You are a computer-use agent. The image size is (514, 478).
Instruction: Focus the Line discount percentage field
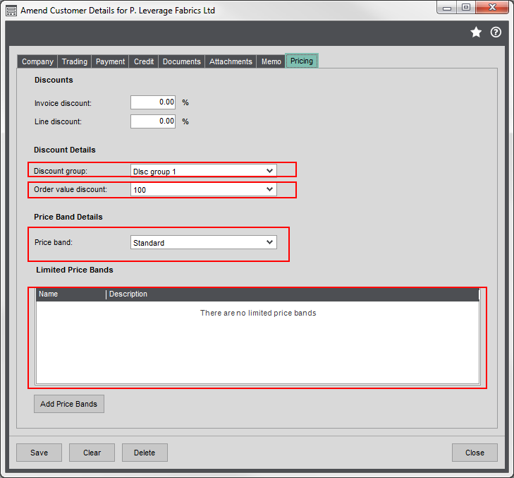(153, 121)
